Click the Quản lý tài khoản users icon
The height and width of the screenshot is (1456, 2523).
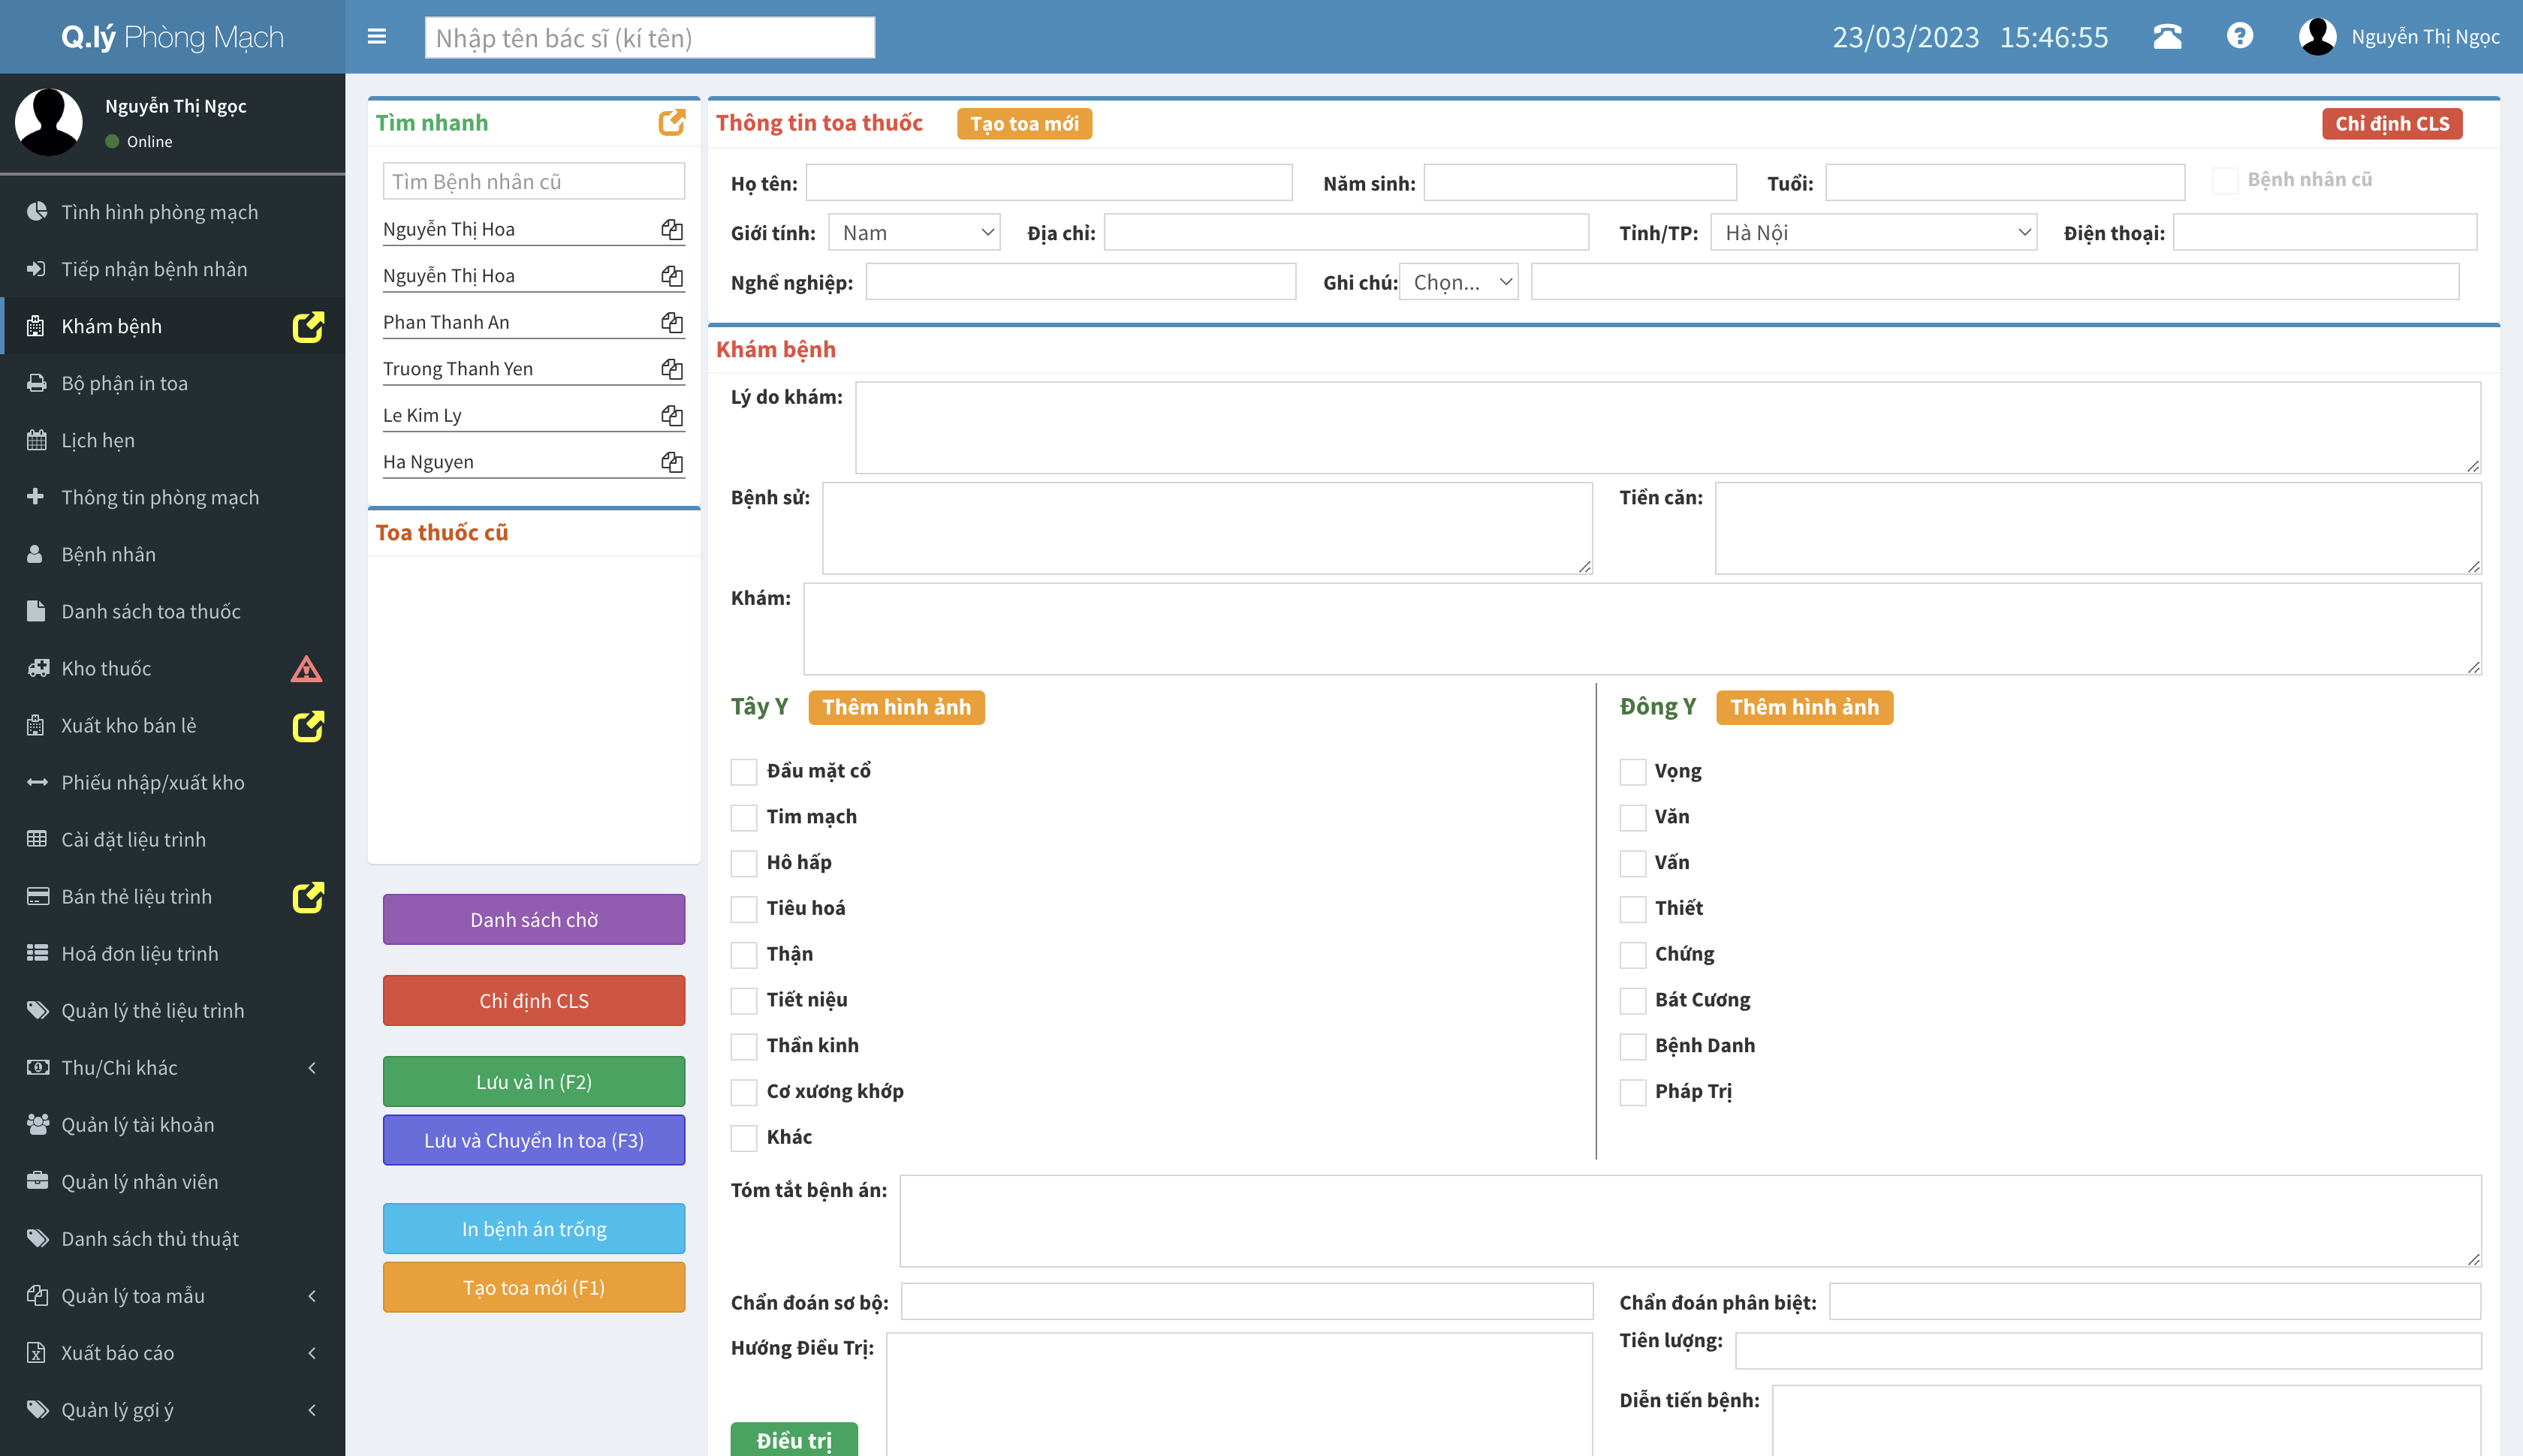pos(38,1124)
